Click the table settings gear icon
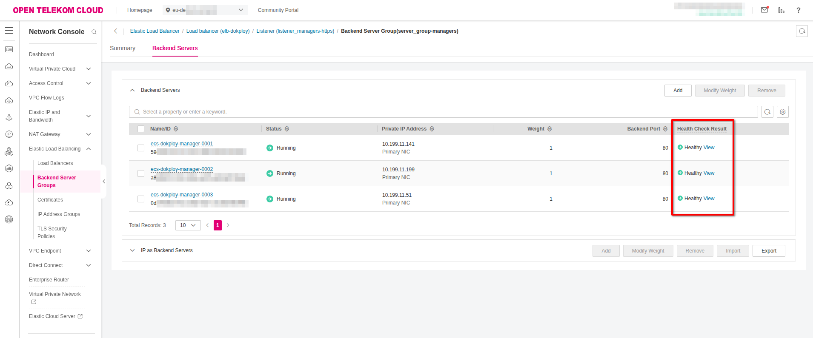This screenshot has height=338, width=813. click(782, 112)
